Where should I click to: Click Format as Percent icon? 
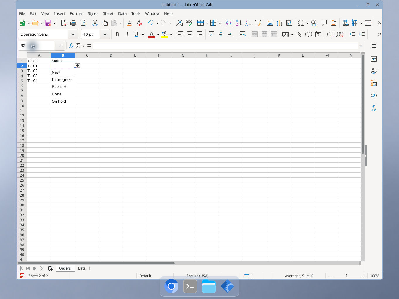pyautogui.click(x=299, y=34)
